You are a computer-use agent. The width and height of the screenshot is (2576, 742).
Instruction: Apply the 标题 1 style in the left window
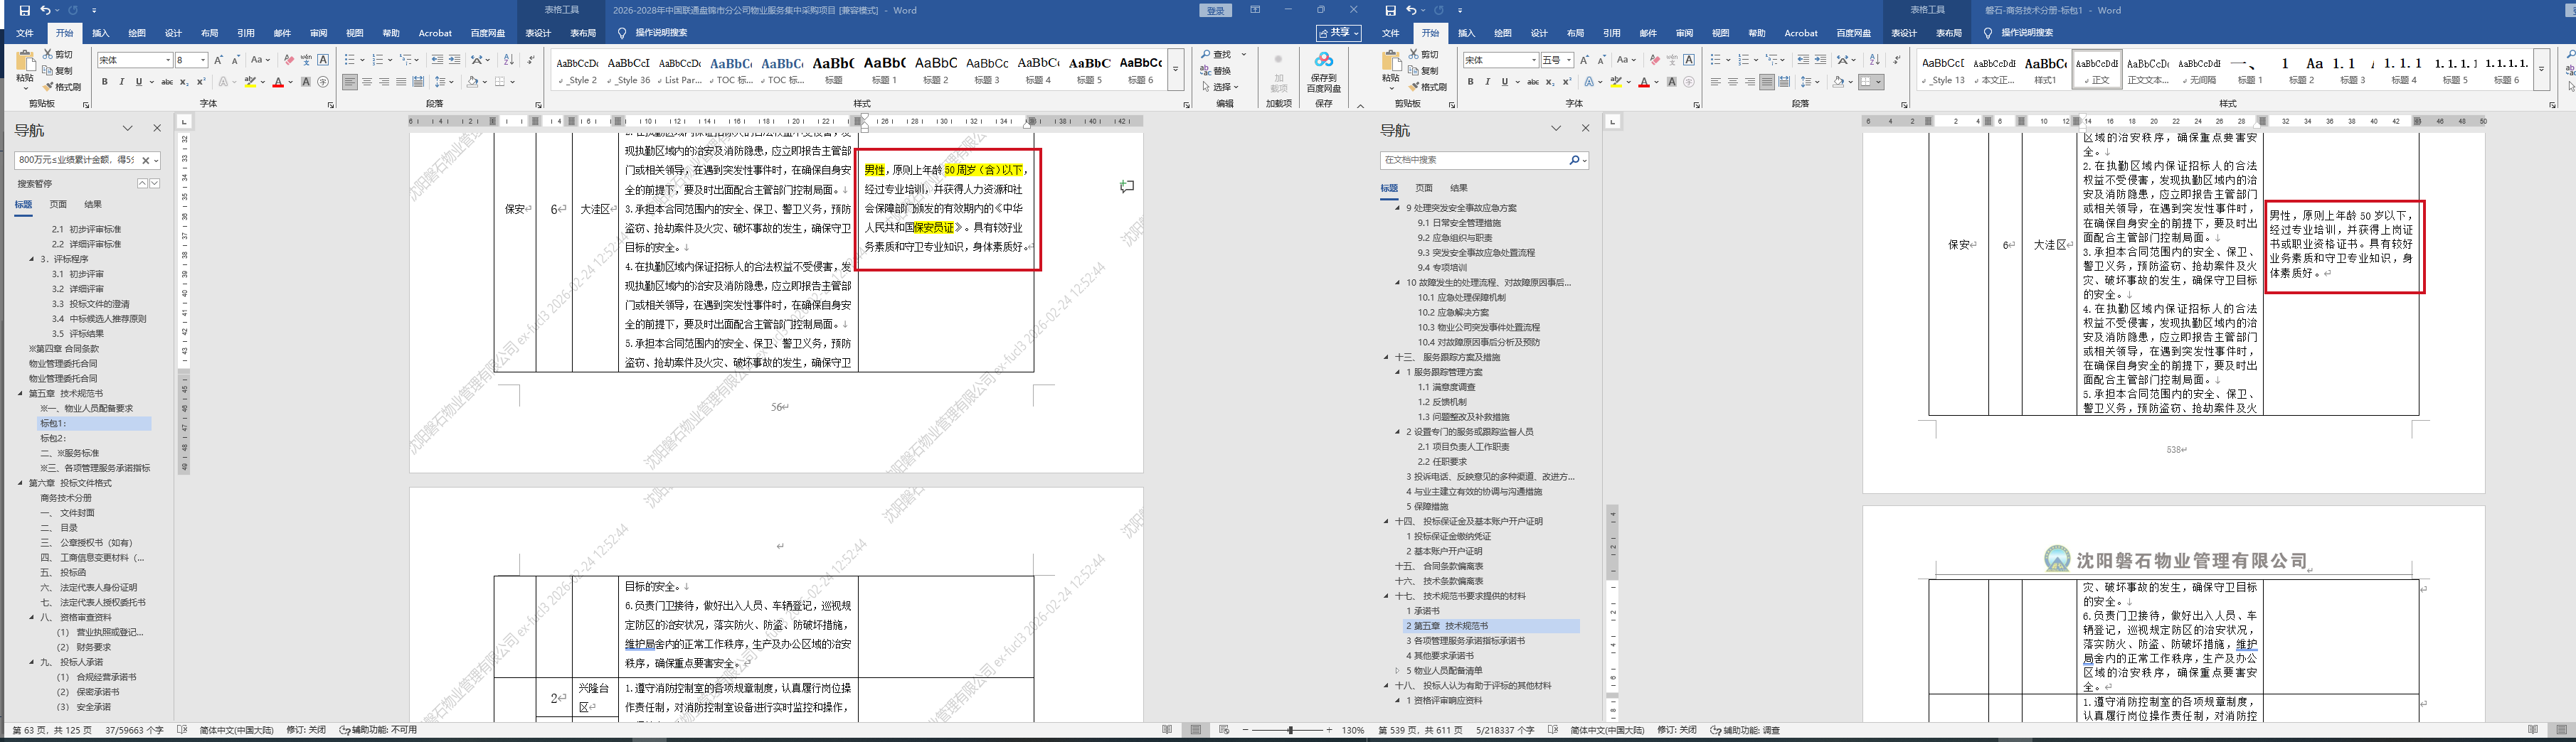[884, 70]
